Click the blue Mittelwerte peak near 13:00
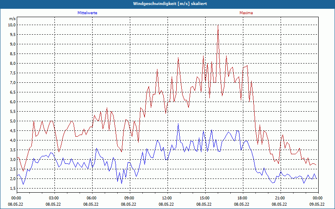 pos(178,124)
